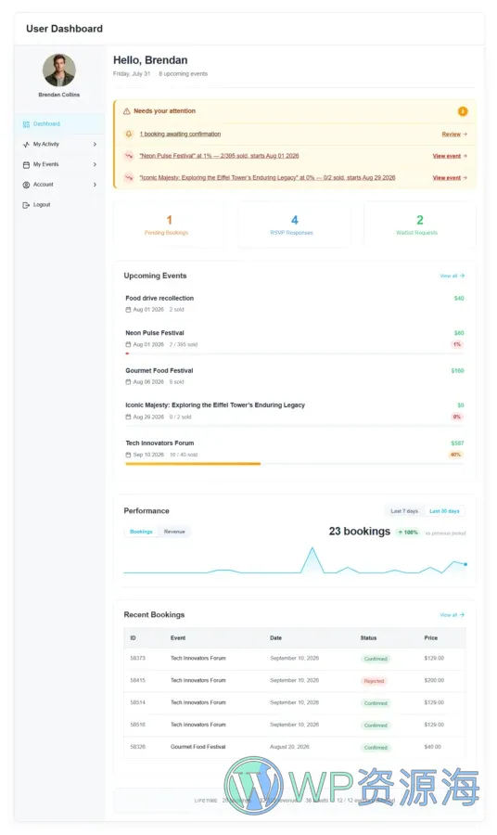This screenshot has width=497, height=835.
Task: Click calendar icon under Food drive recollection
Action: (x=128, y=309)
